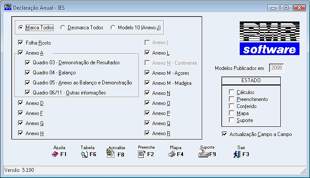Check the Conferido state checkbox
310x178 pixels.
[231, 106]
